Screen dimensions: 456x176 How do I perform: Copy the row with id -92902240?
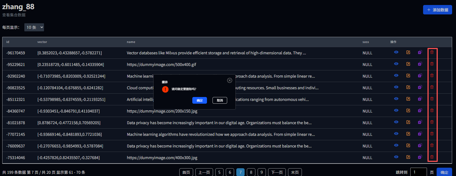coord(420,76)
